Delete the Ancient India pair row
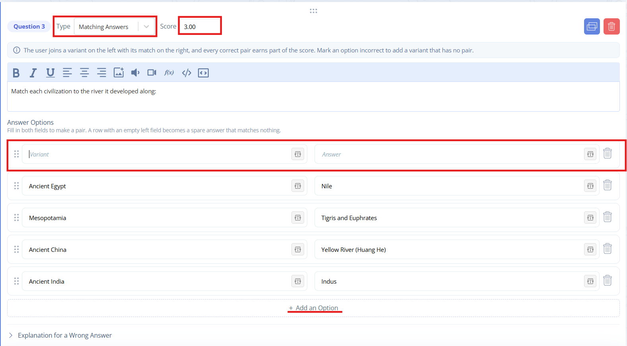 [x=607, y=280]
